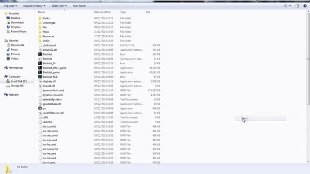Click the change view icon
The image size is (310, 174).
click(x=285, y=6)
